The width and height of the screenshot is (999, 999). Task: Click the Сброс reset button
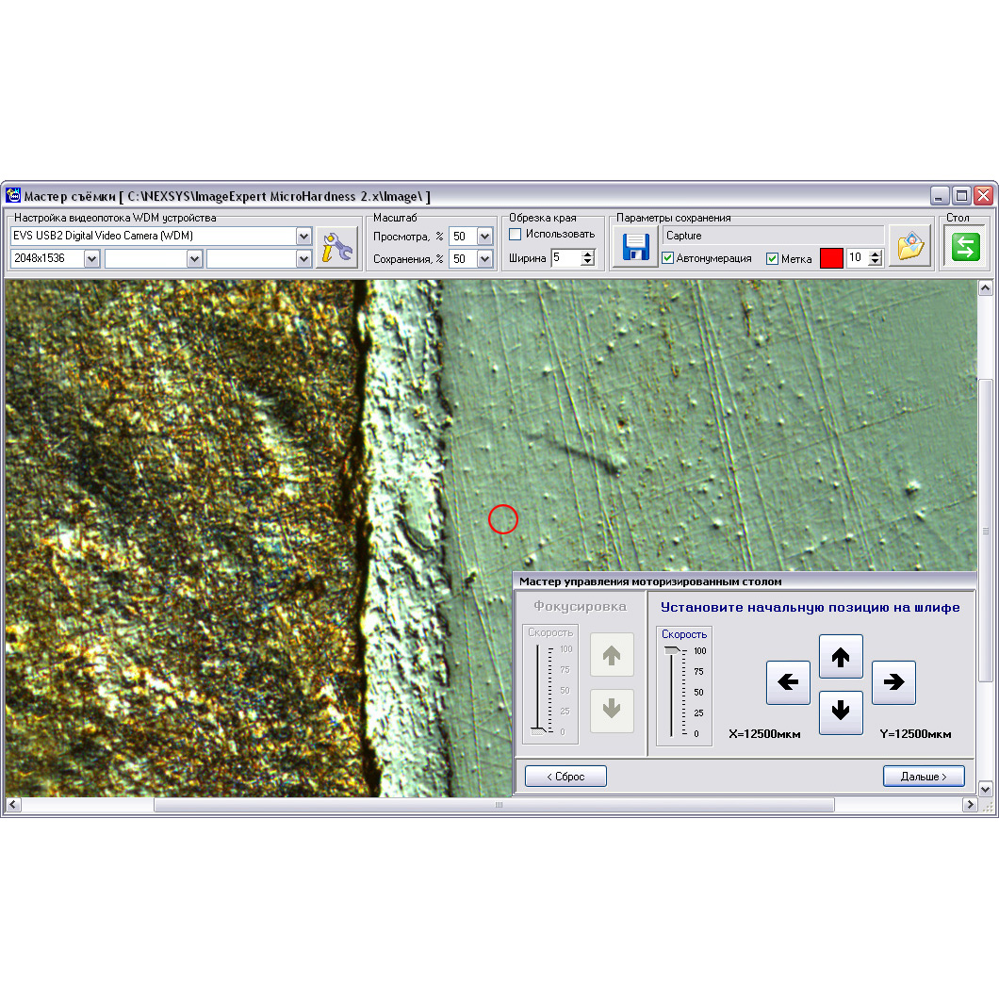(x=565, y=776)
